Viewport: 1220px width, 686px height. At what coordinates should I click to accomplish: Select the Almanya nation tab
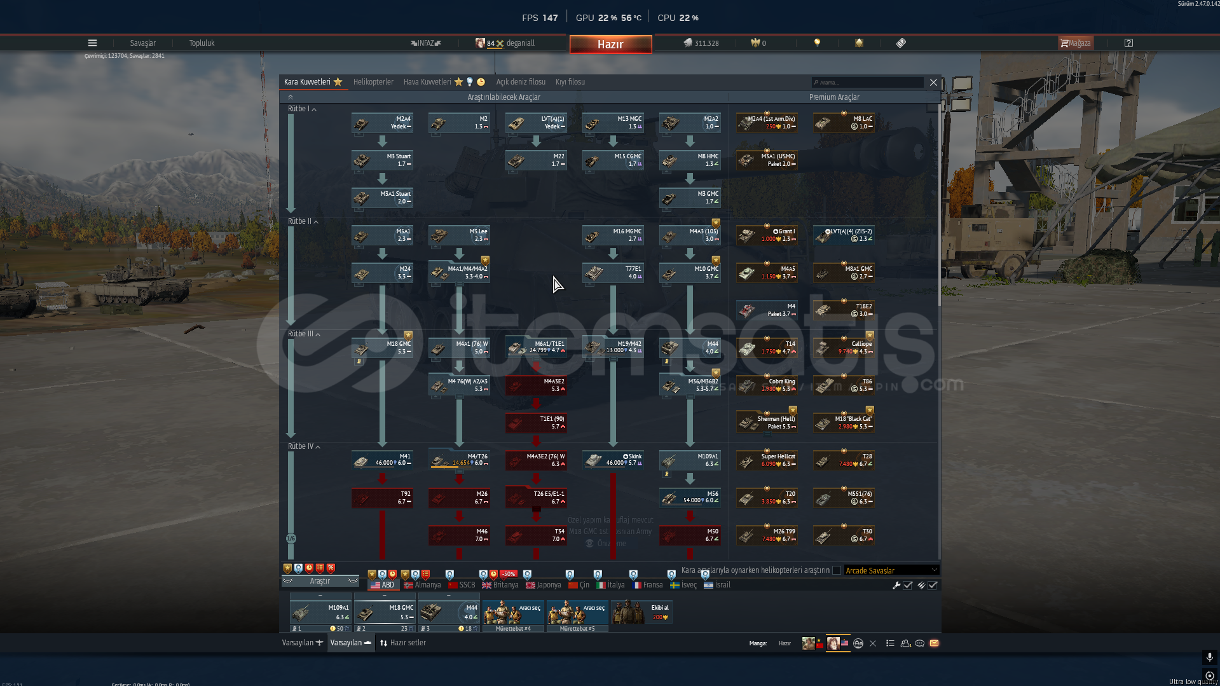[x=422, y=585]
